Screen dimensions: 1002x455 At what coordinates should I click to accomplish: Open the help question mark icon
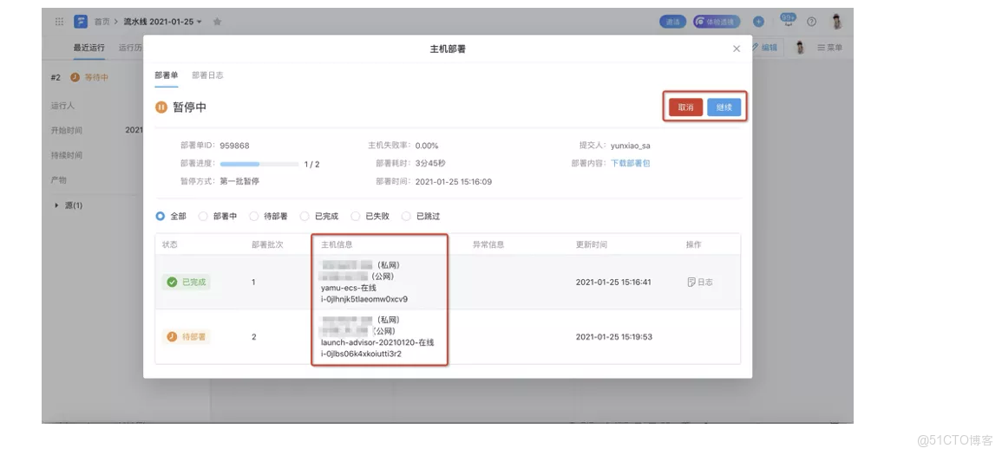[x=811, y=22]
